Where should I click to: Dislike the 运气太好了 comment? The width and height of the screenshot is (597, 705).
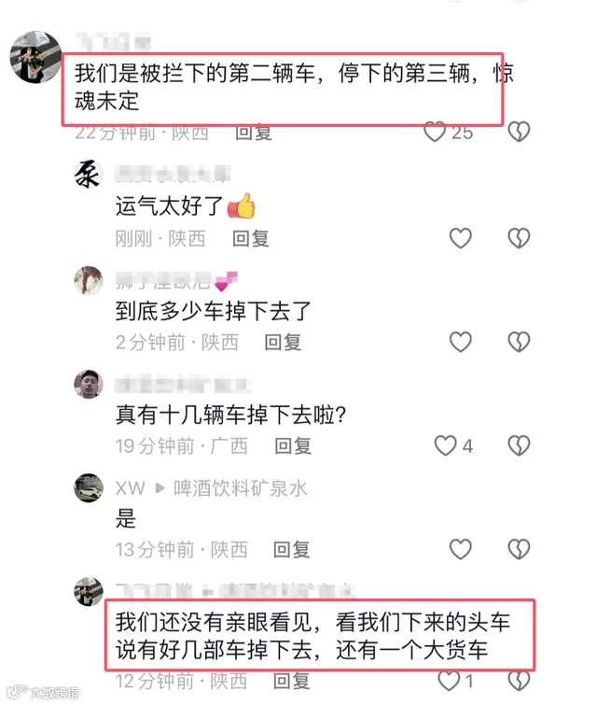[x=519, y=238]
